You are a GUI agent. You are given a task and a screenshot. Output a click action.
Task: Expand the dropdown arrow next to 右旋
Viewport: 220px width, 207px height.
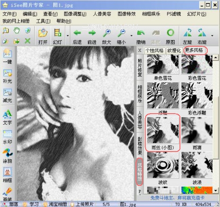[212, 36]
